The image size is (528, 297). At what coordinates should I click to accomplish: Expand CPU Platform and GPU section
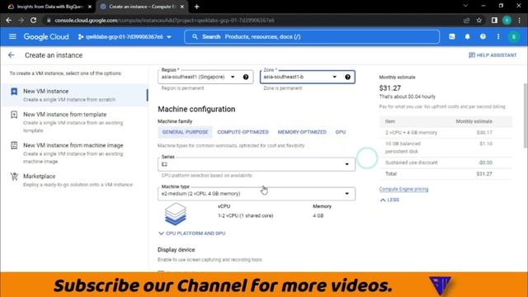point(191,233)
